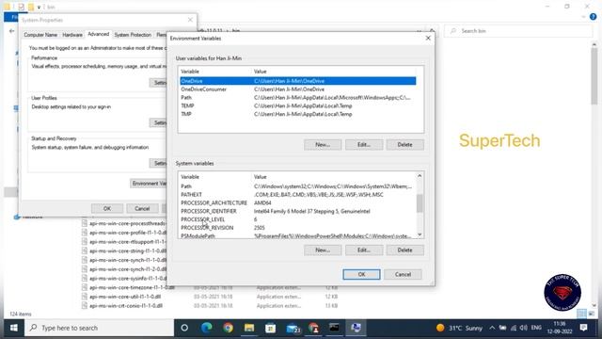Click Cortana circle icon on taskbar
602x339 pixels.
[x=184, y=328]
